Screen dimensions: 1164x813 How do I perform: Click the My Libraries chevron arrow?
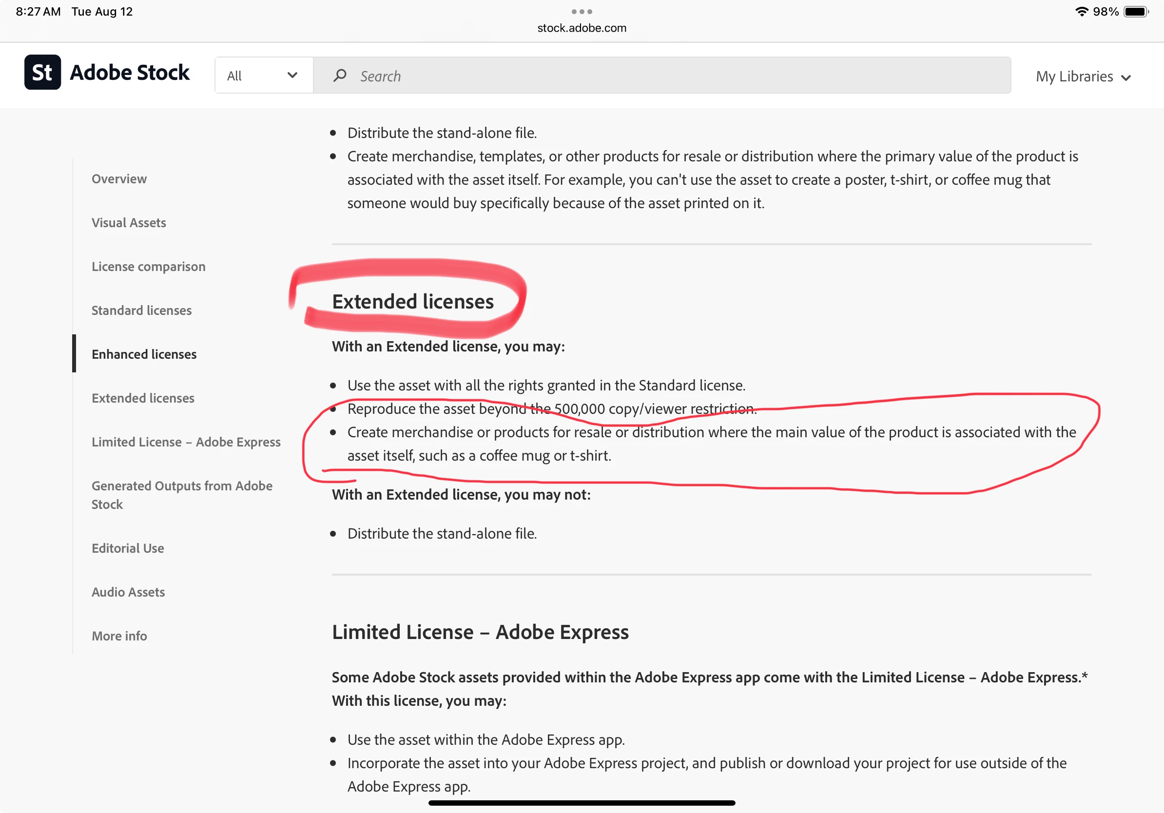[1126, 77]
